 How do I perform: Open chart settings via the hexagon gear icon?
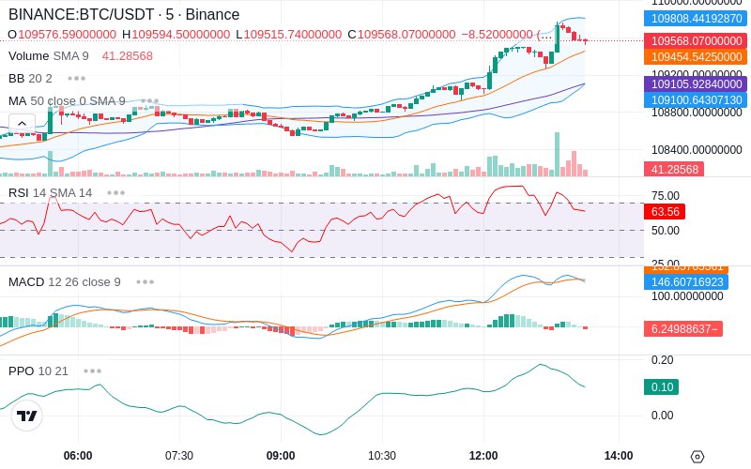(x=697, y=457)
